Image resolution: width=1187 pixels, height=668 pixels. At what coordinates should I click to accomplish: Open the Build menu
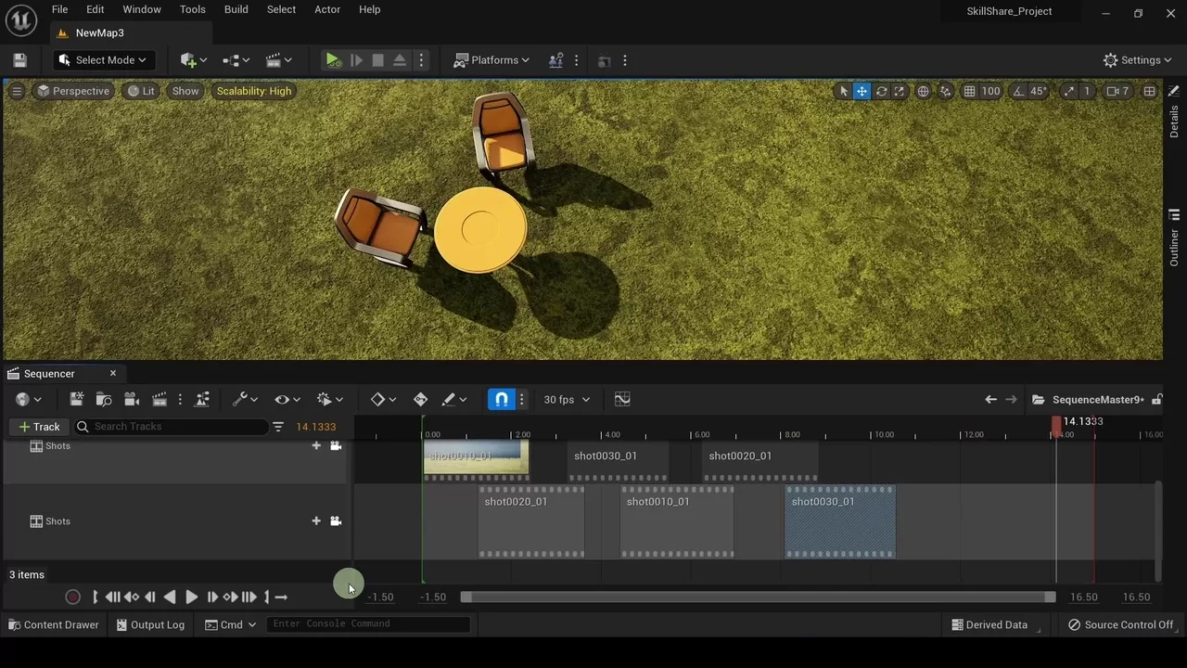pos(236,9)
